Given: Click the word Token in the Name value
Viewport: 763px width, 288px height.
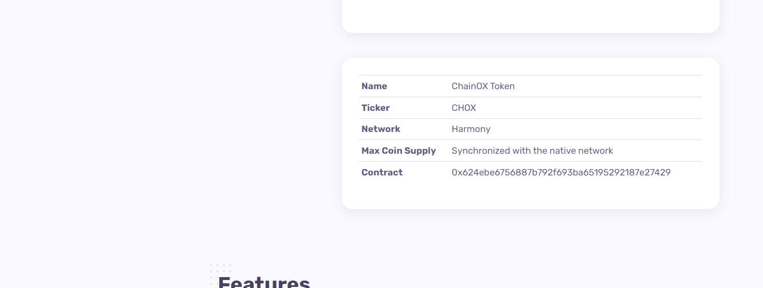Looking at the screenshot, I should click(x=503, y=86).
